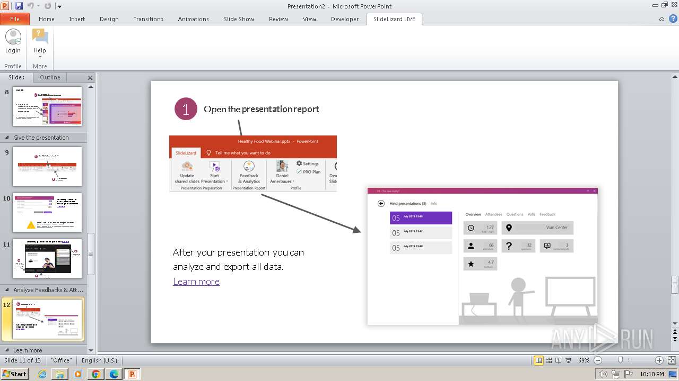The image size is (679, 381).
Task: Open the PowerPoint application menu icon
Action: (x=5, y=6)
